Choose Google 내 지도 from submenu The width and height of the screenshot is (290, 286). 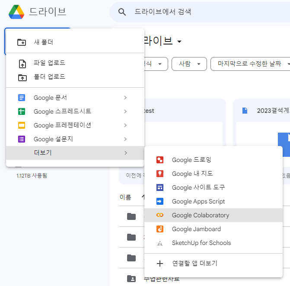pyautogui.click(x=214, y=174)
